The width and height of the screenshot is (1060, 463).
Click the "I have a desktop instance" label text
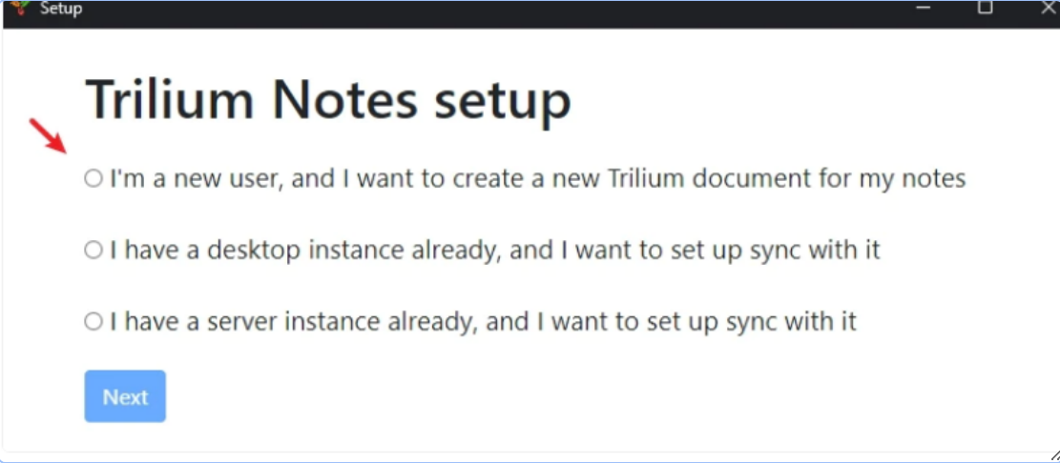pyautogui.click(x=494, y=250)
